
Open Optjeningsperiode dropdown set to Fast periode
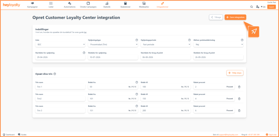click(166, 44)
